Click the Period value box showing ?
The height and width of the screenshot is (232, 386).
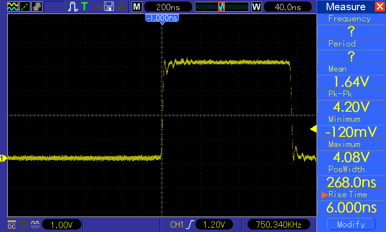tap(351, 57)
